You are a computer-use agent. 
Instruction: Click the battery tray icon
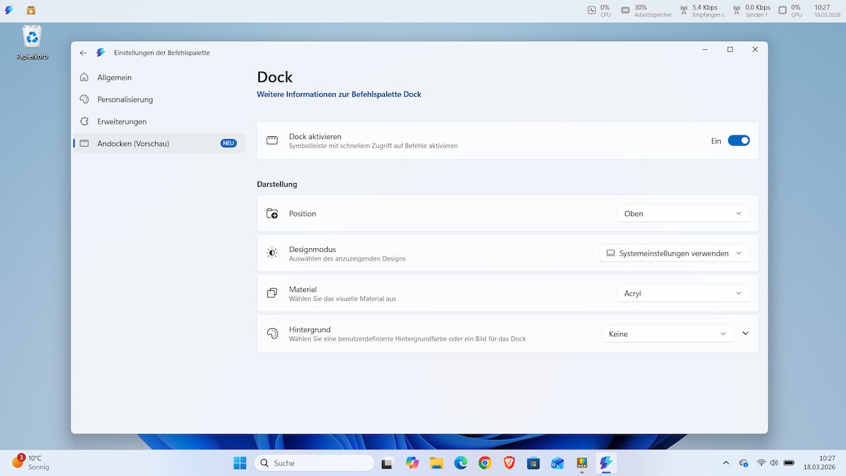789,463
